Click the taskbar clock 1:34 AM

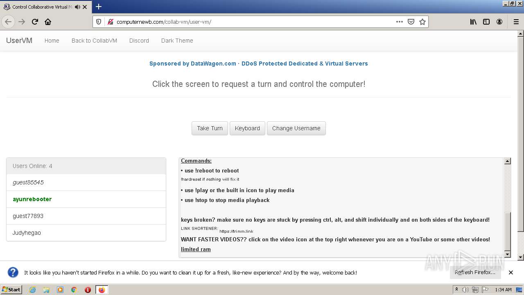pyautogui.click(x=503, y=290)
